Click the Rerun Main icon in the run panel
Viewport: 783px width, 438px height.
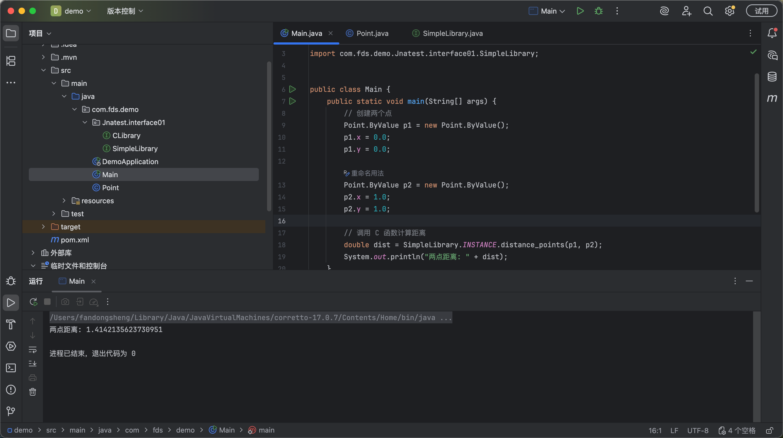tap(33, 302)
